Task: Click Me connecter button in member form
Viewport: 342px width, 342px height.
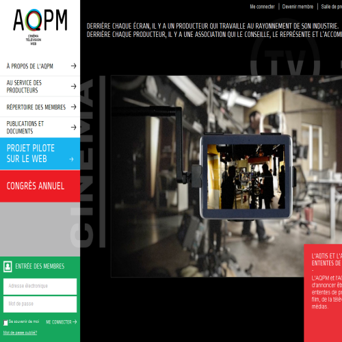Action: pyautogui.click(x=61, y=322)
